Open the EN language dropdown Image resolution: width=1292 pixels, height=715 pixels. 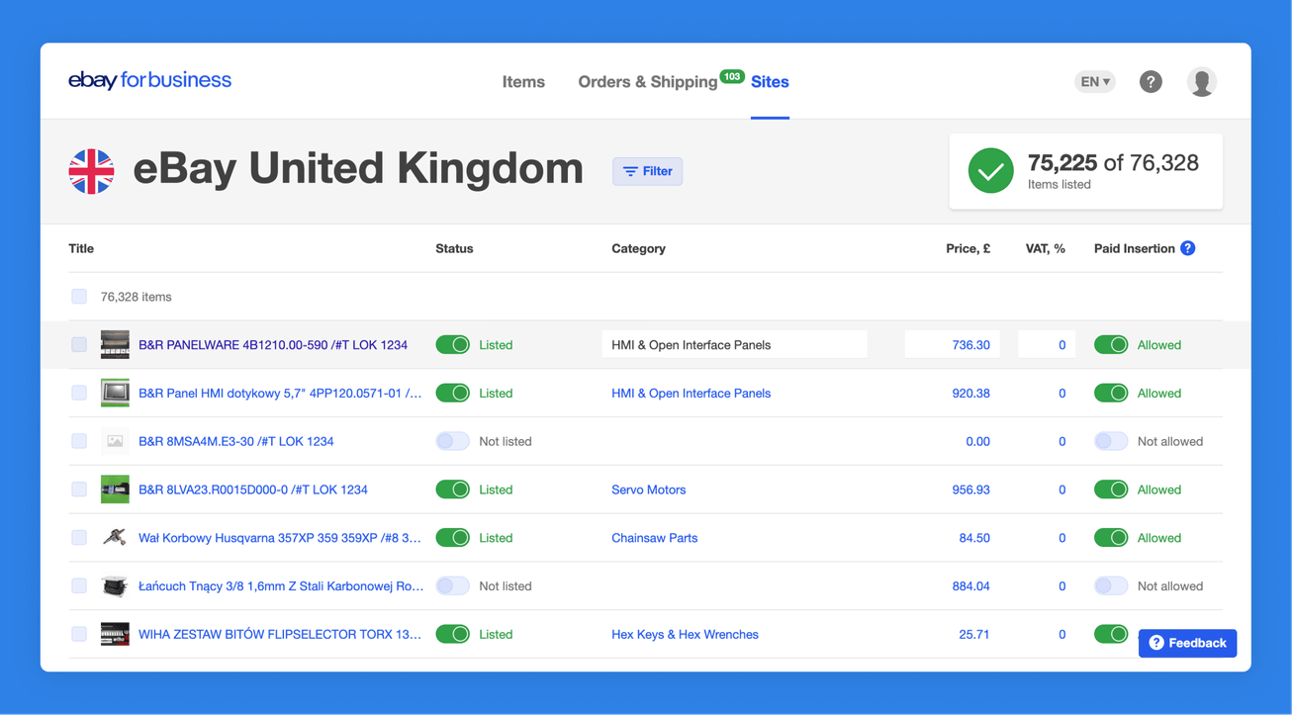pyautogui.click(x=1095, y=82)
